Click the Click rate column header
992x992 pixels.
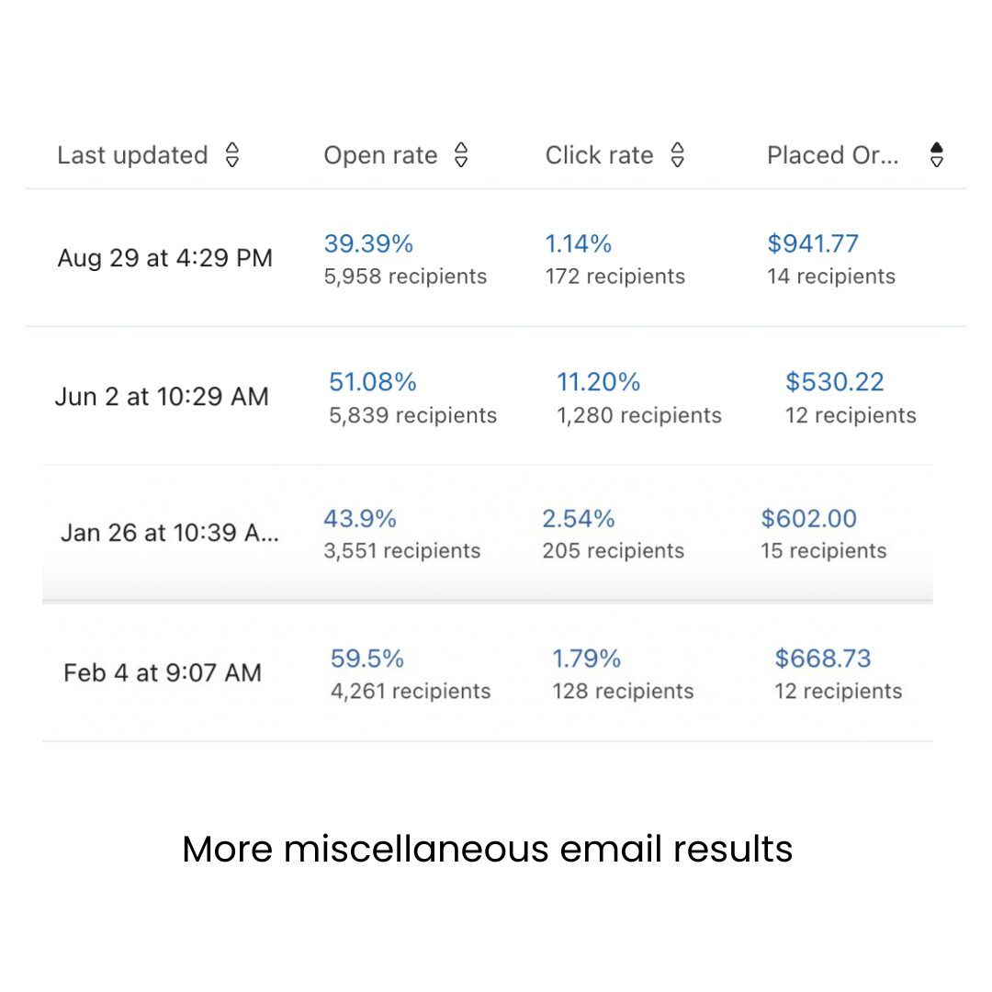tap(599, 155)
